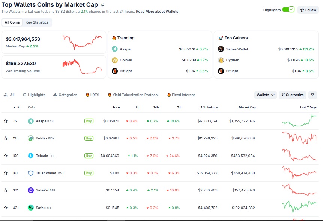Copy page title using copy icon
323x221 pixels.
click(x=102, y=4)
